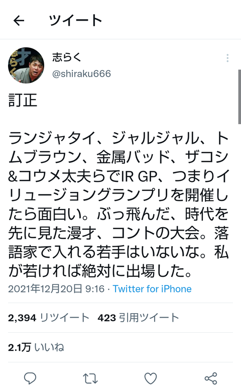241x388 pixels.
Task: Select the 訂正 heading in the tweet
Action: tap(23, 100)
